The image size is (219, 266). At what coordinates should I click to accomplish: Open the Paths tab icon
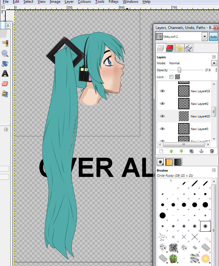[189, 48]
